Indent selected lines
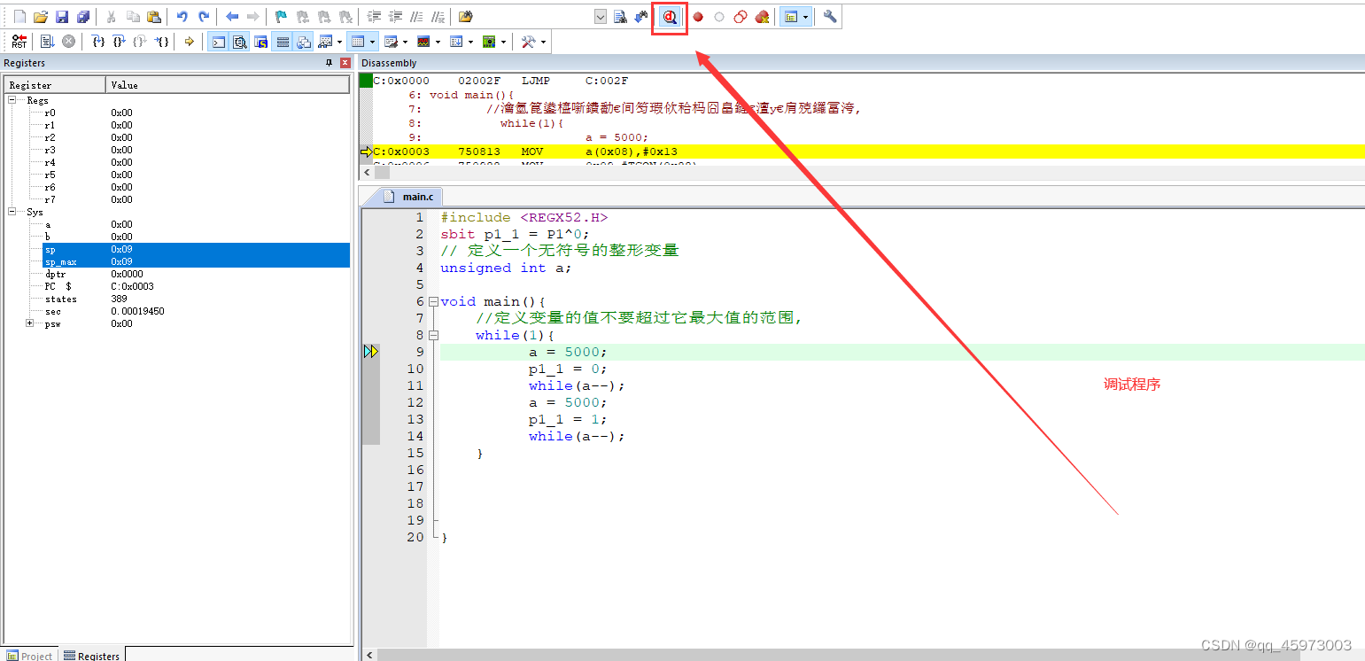The image size is (1365, 661). 374,16
